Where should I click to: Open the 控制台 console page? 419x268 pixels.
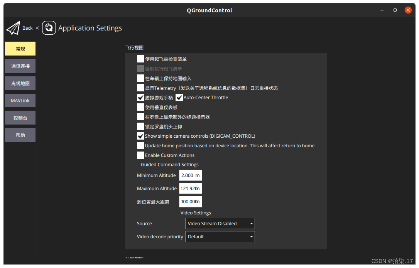(20, 118)
